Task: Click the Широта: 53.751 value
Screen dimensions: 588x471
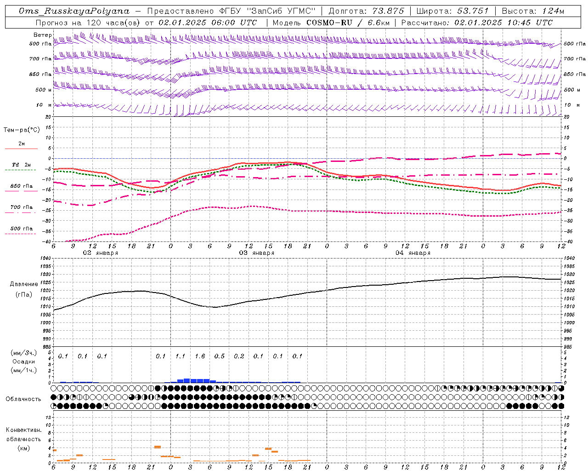Action: (x=453, y=11)
